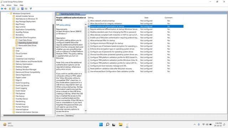Open the weather widget showing 34°C

8,124
